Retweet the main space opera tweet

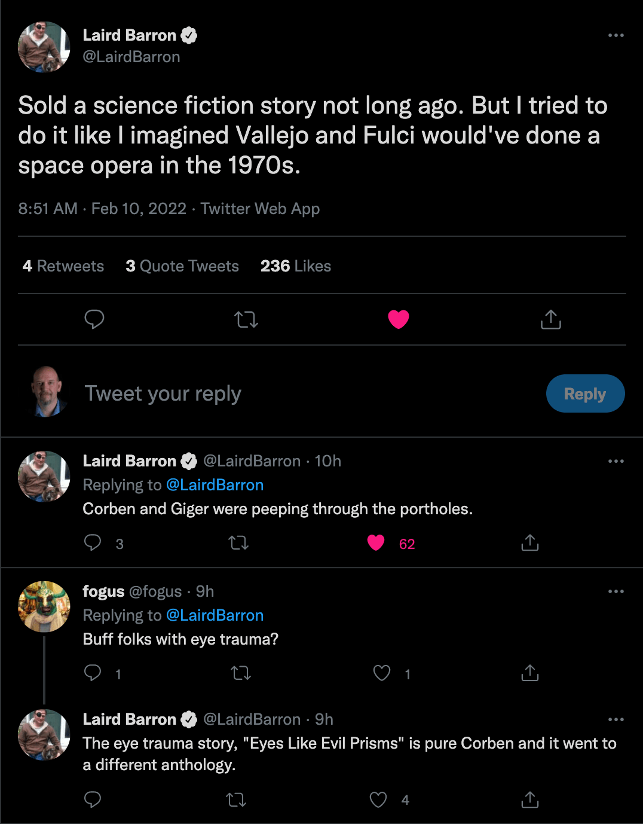click(x=246, y=319)
